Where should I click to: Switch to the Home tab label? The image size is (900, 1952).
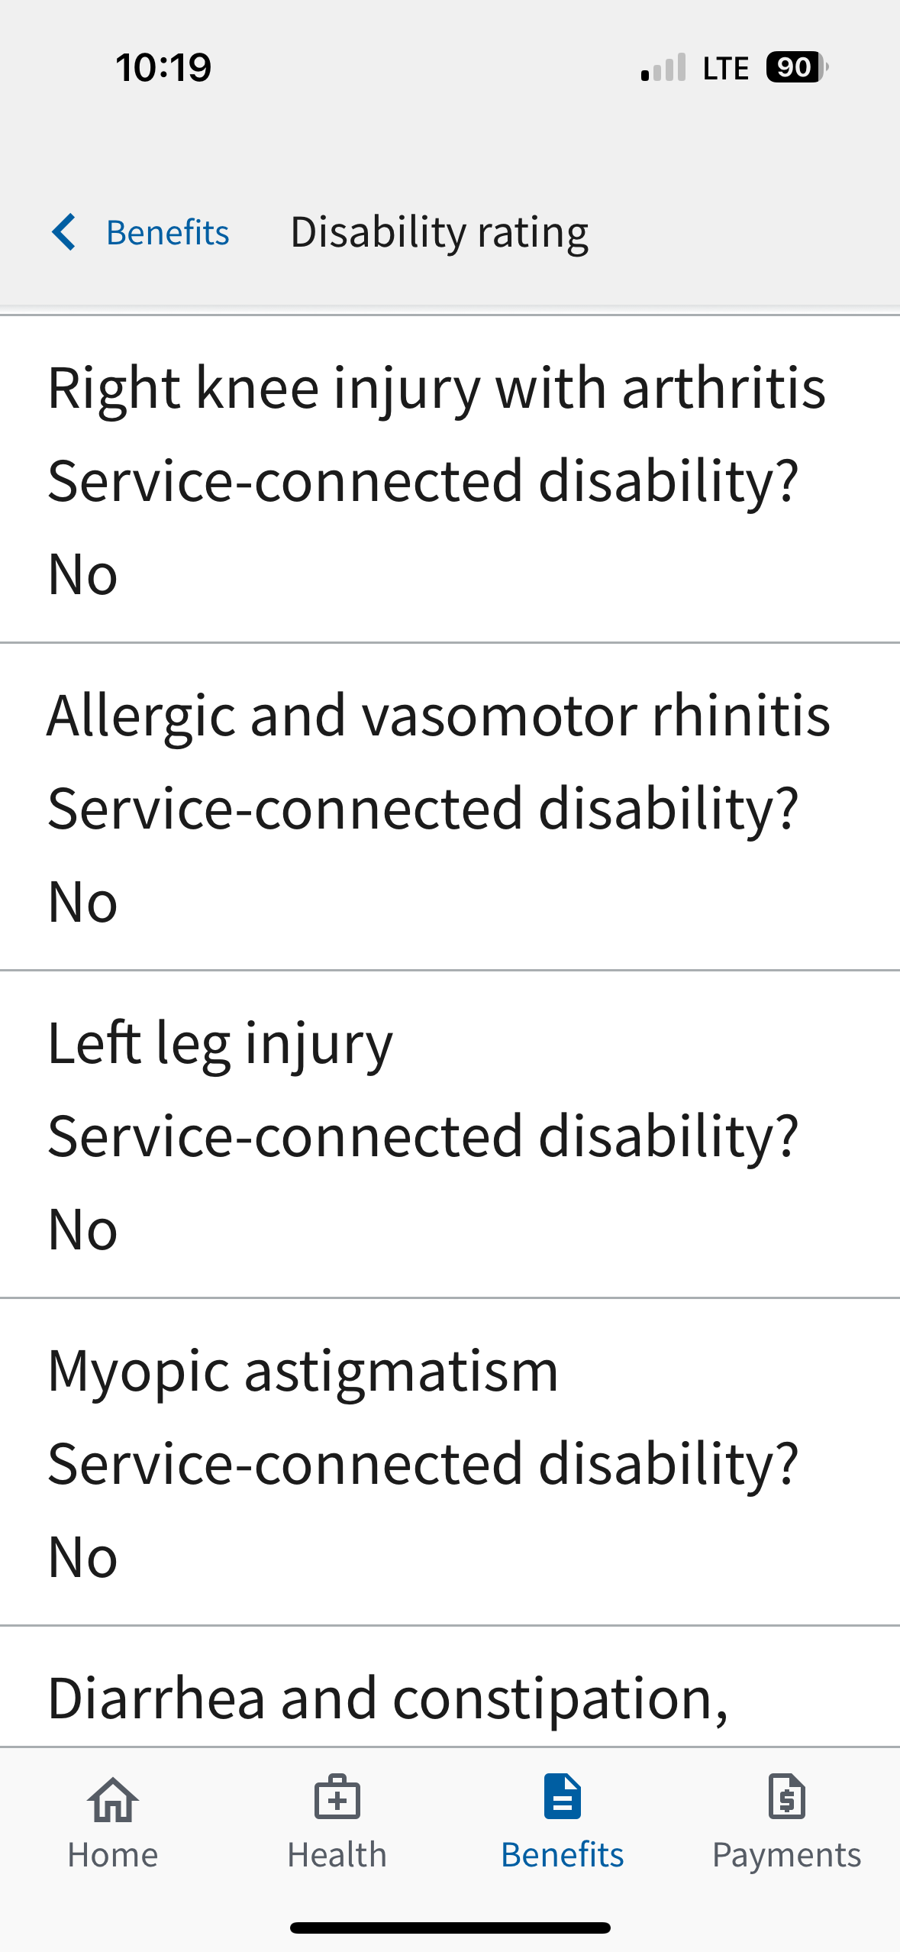coord(113,1854)
